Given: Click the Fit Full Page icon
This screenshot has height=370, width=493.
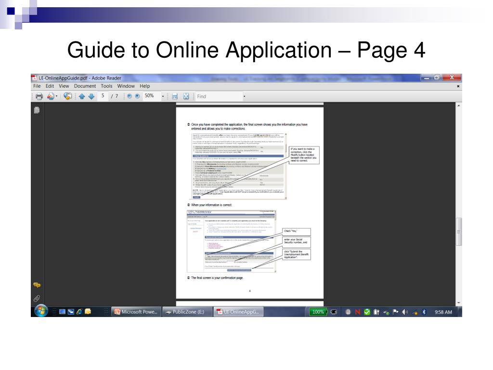Looking at the screenshot, I should [186, 96].
